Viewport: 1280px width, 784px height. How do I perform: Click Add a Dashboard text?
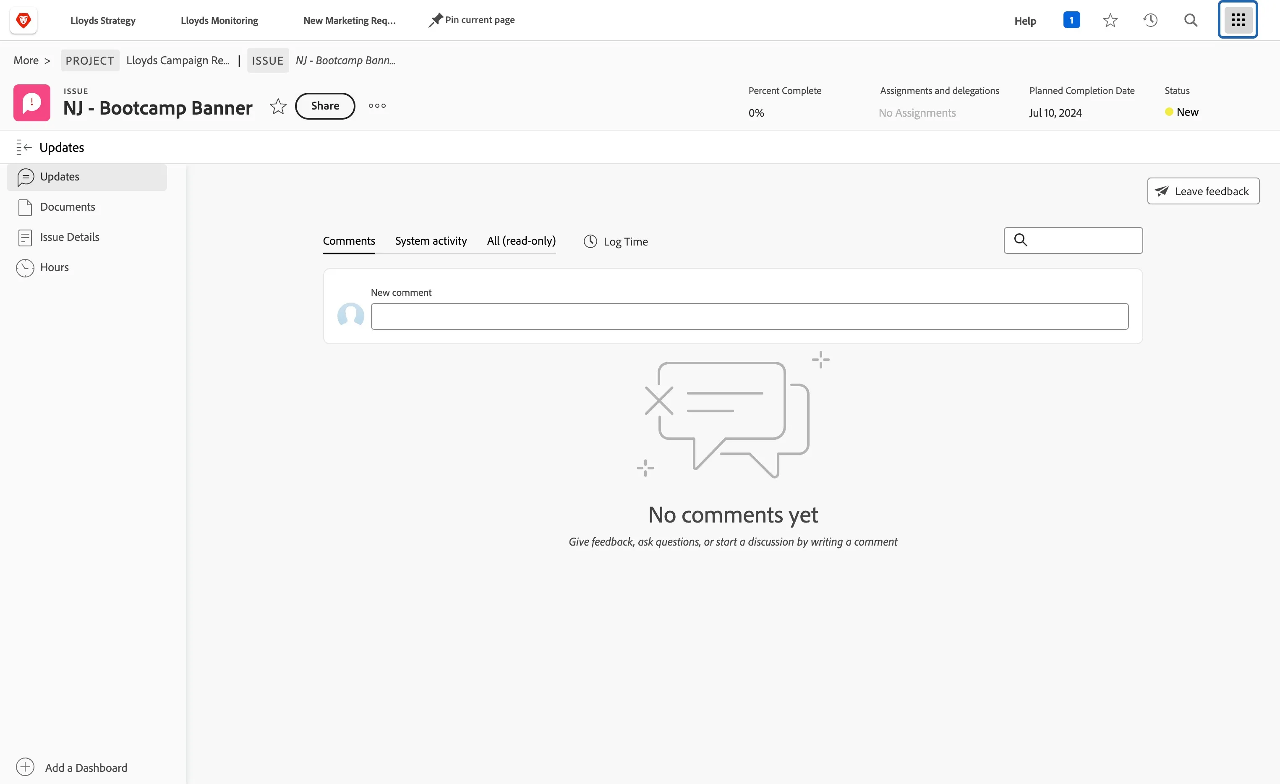[x=86, y=768]
